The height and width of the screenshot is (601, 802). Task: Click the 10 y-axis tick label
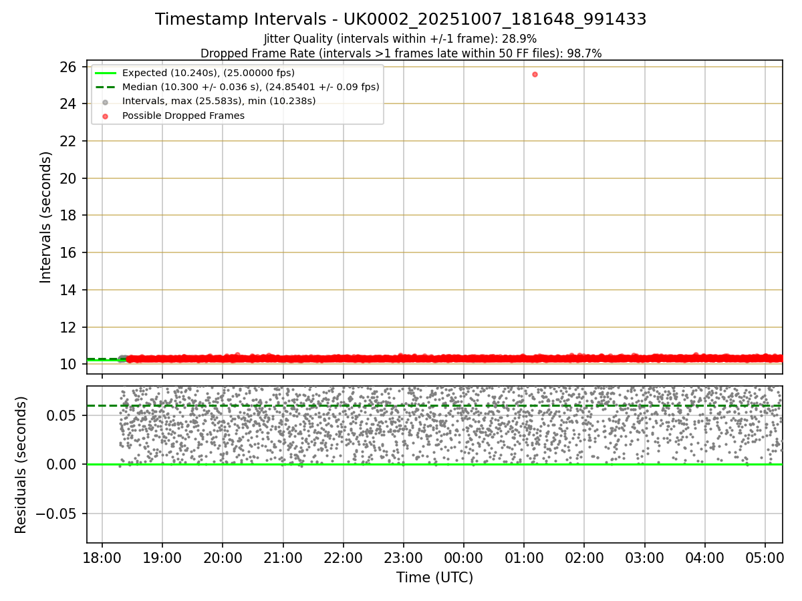[x=68, y=364]
